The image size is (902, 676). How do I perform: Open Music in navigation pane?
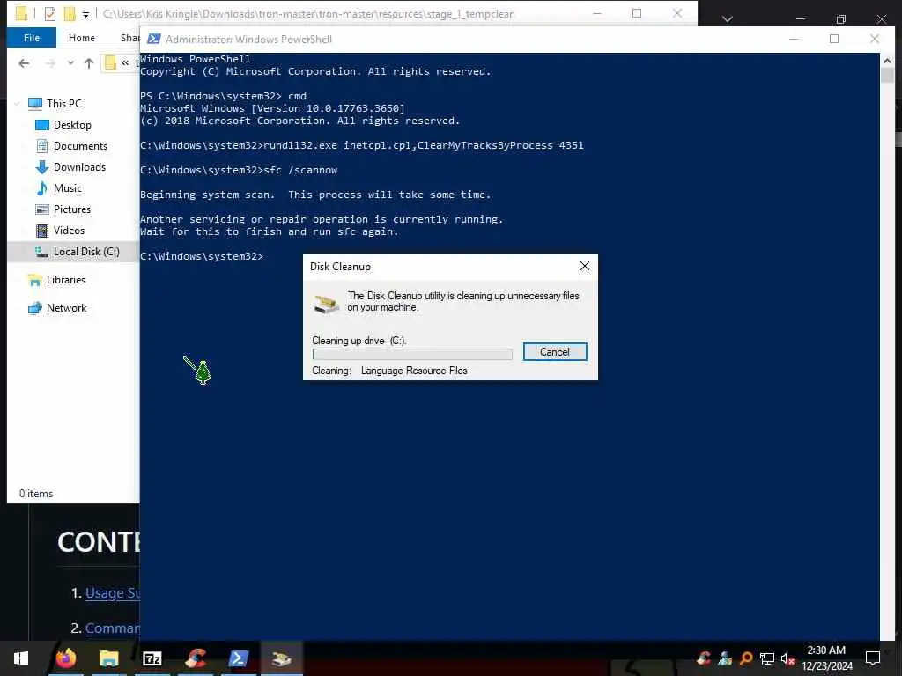(68, 188)
